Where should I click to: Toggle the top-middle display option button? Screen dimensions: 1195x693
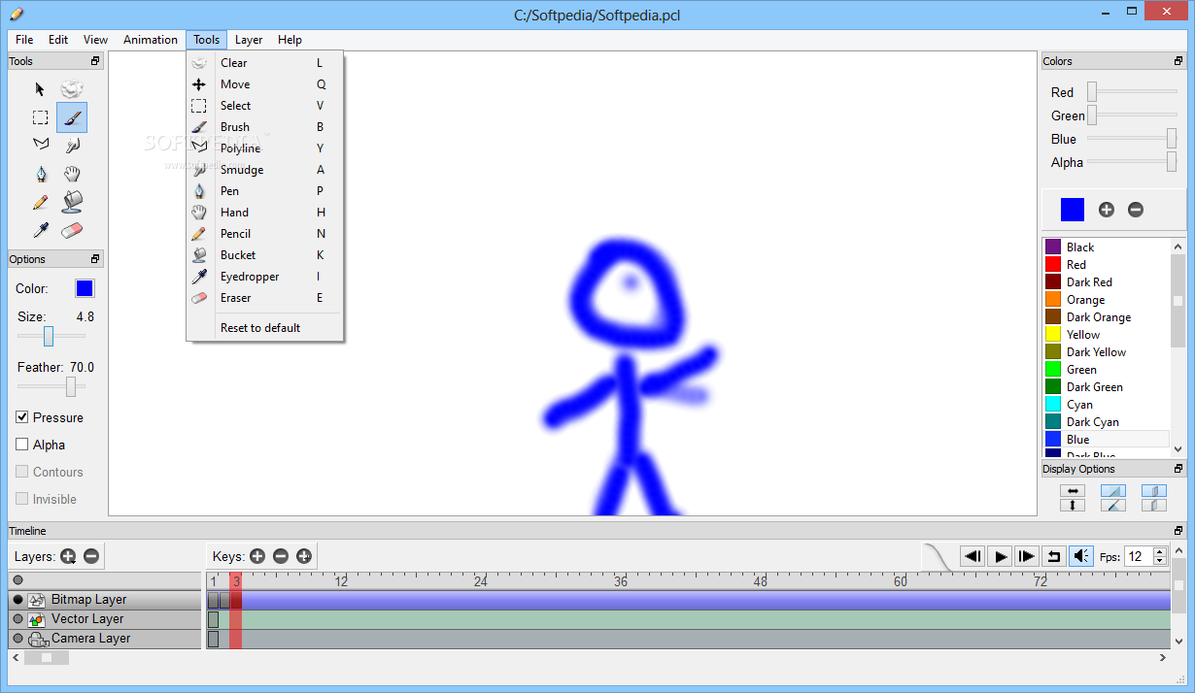click(1113, 491)
